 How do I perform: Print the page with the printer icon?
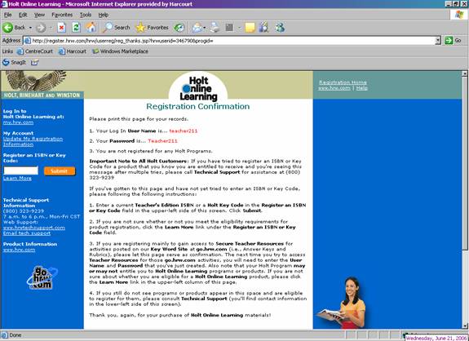[215, 28]
